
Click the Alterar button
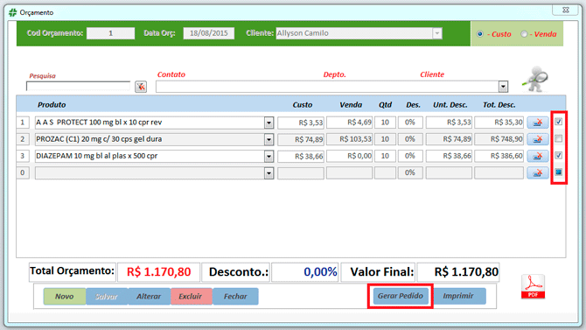point(149,297)
